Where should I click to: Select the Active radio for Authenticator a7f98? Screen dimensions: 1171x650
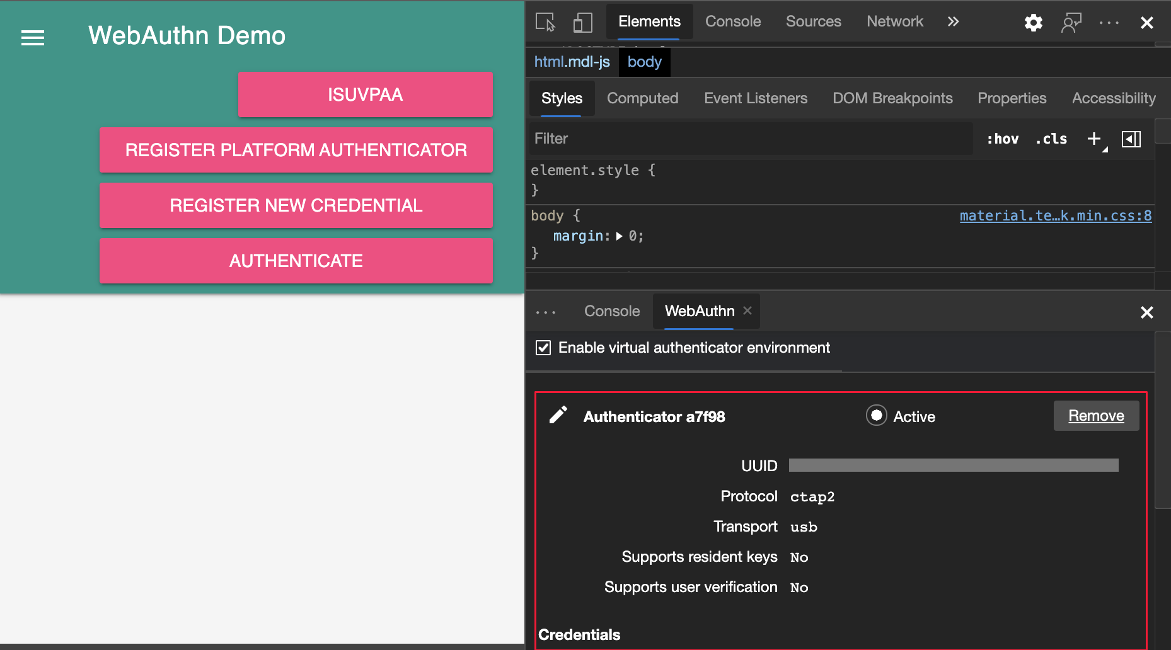click(877, 416)
